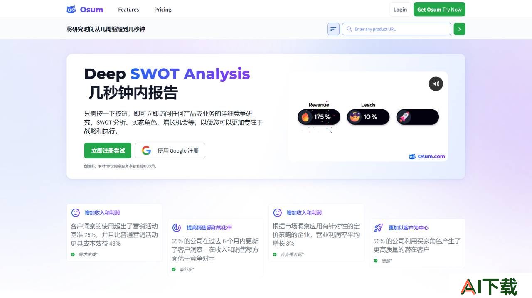Click the Revenue 175% pill

click(319, 117)
